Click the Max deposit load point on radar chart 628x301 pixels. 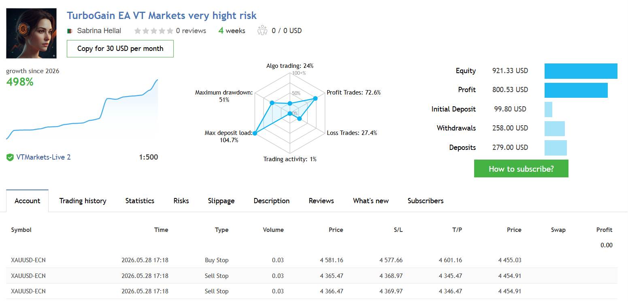click(x=255, y=133)
